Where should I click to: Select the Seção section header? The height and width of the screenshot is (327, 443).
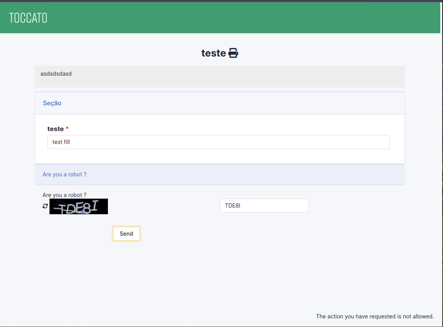[x=52, y=103]
